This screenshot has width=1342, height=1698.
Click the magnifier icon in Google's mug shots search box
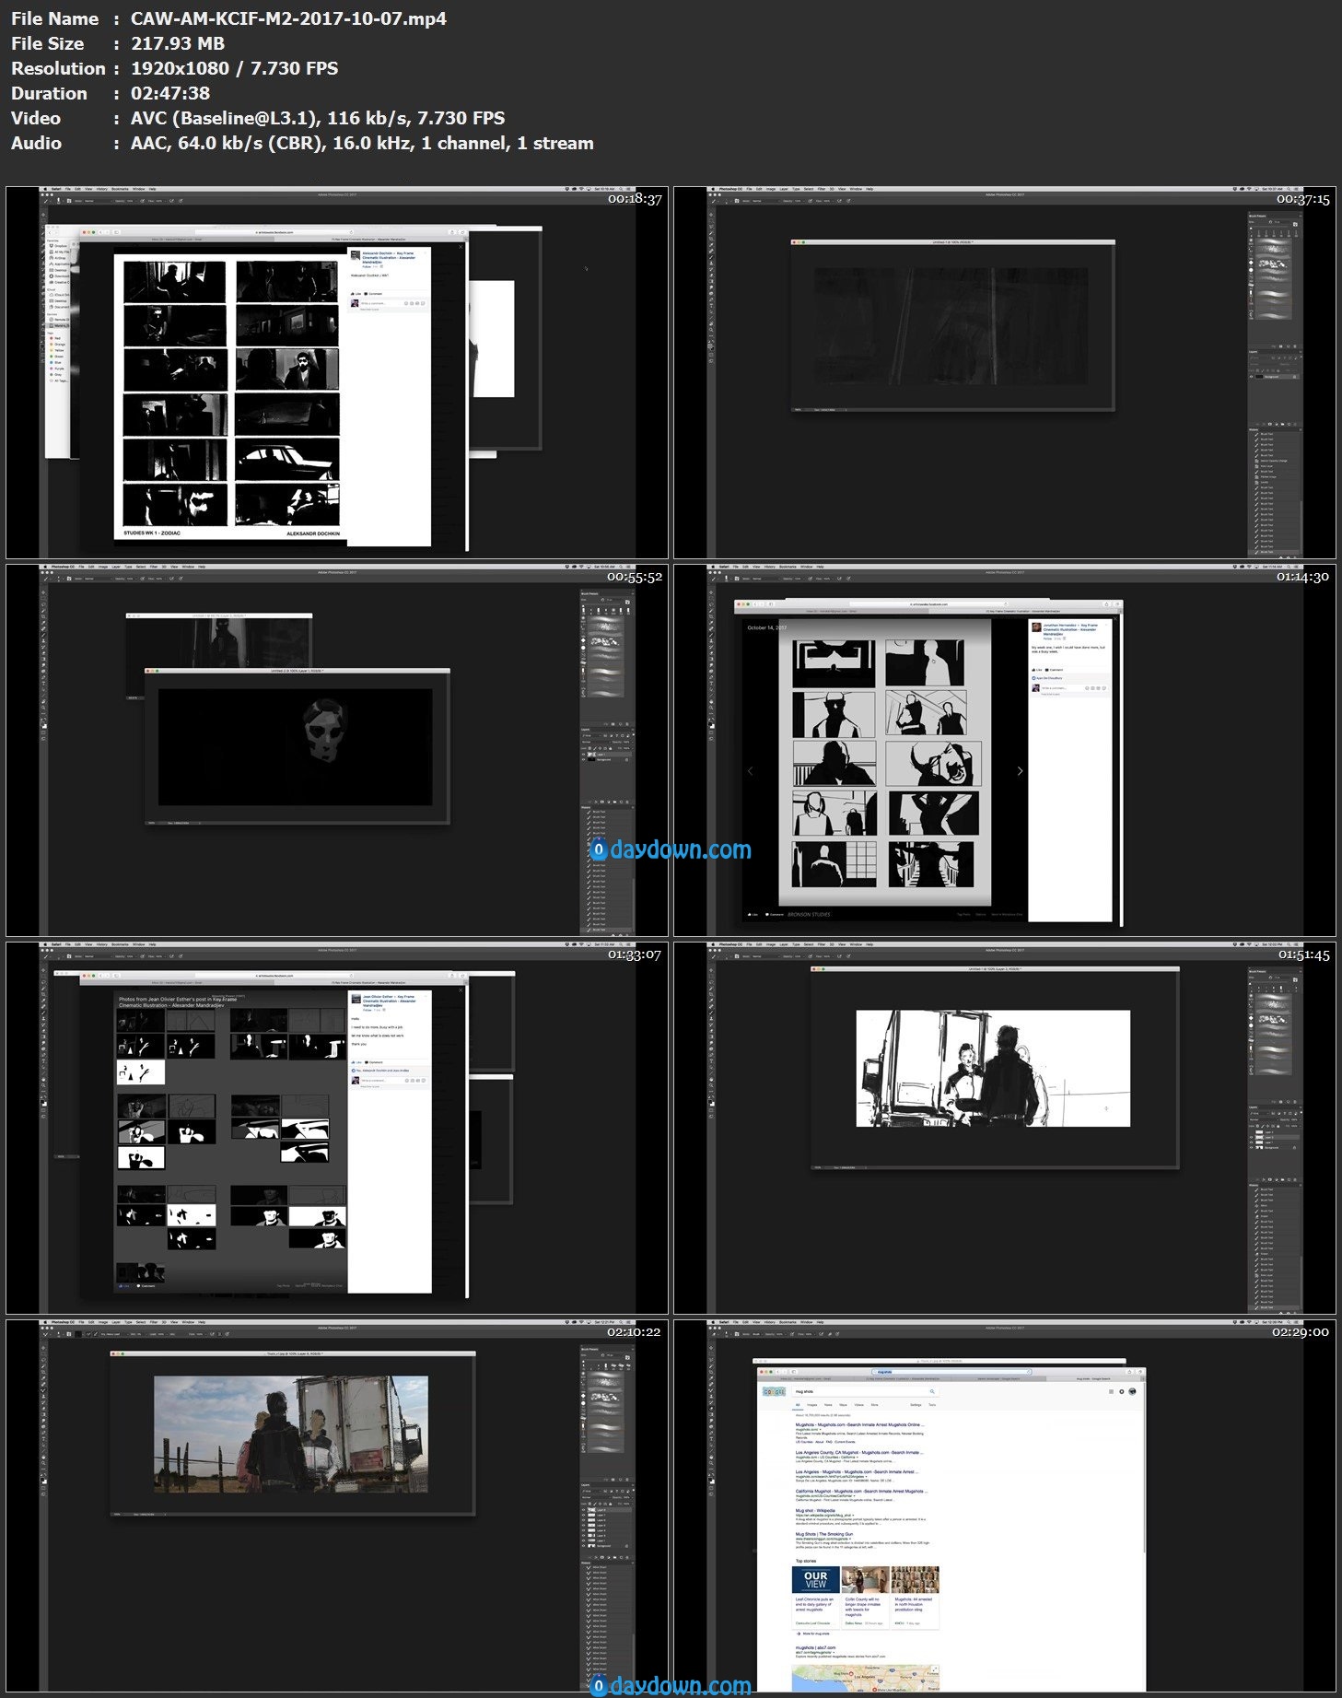(932, 1391)
